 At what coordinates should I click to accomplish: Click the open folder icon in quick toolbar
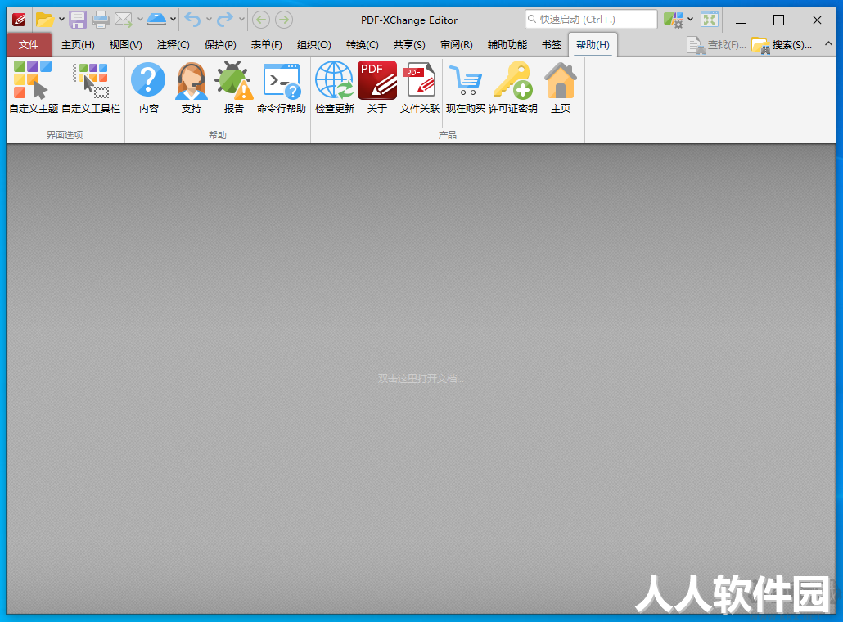(x=45, y=20)
